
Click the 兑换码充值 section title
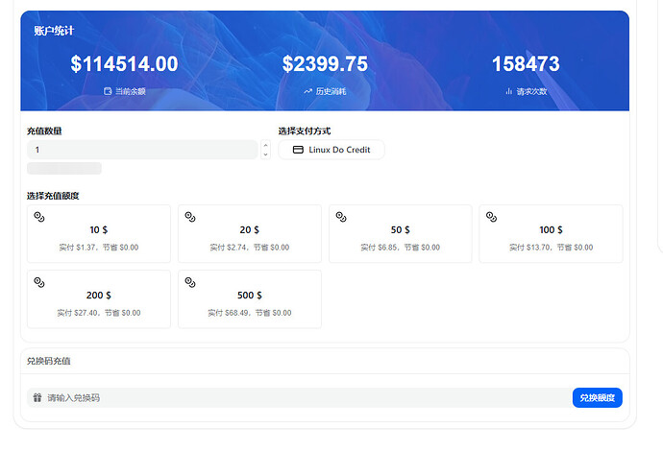coord(49,361)
